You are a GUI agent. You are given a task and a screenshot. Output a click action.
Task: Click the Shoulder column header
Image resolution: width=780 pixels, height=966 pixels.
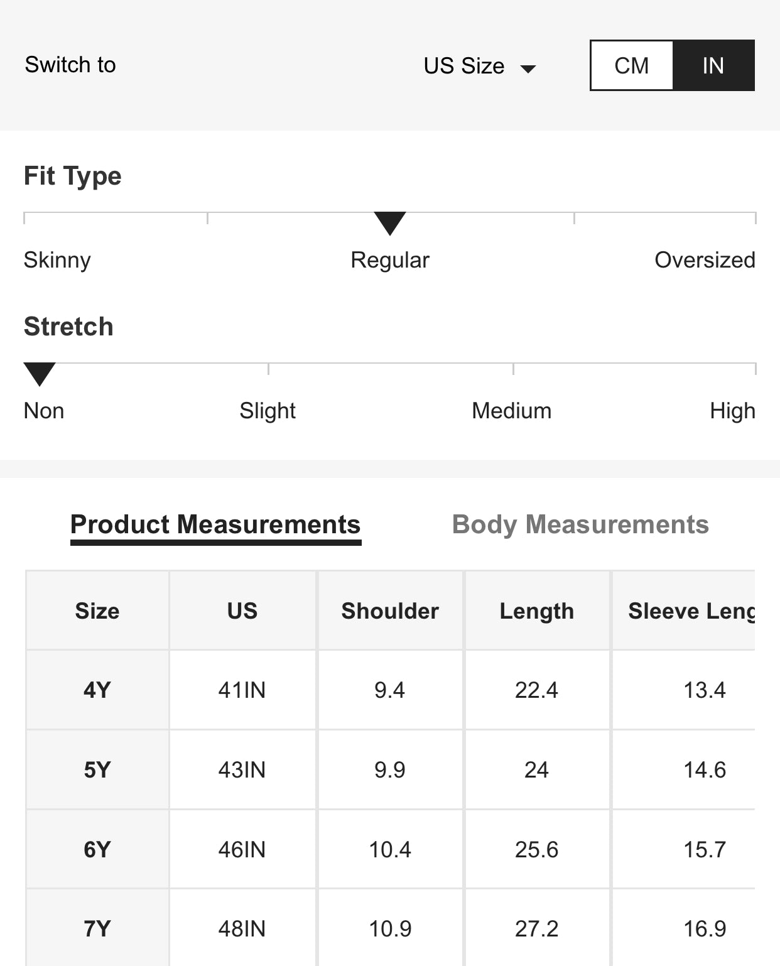(390, 611)
